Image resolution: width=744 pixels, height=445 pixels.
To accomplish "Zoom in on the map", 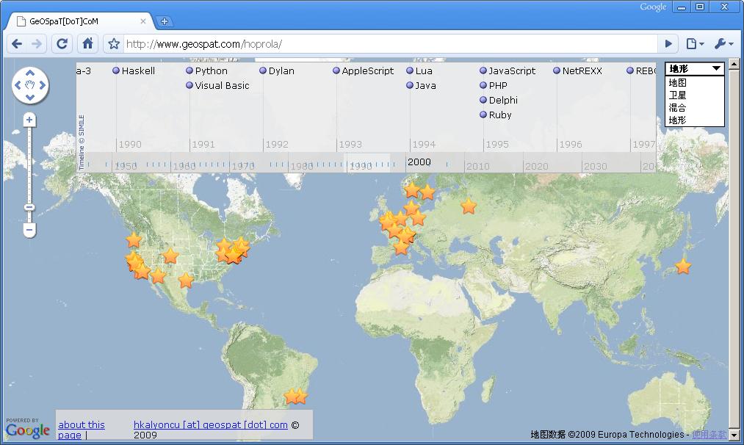I will (29, 120).
